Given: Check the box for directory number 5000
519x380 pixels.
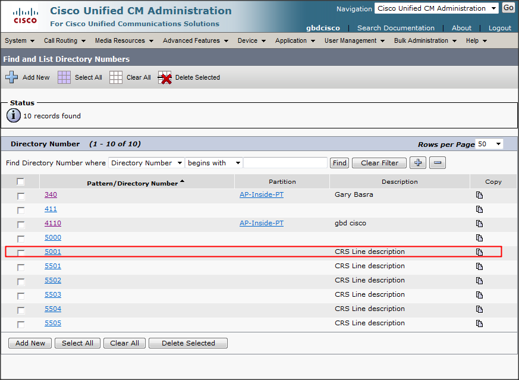Looking at the screenshot, I should [21, 238].
